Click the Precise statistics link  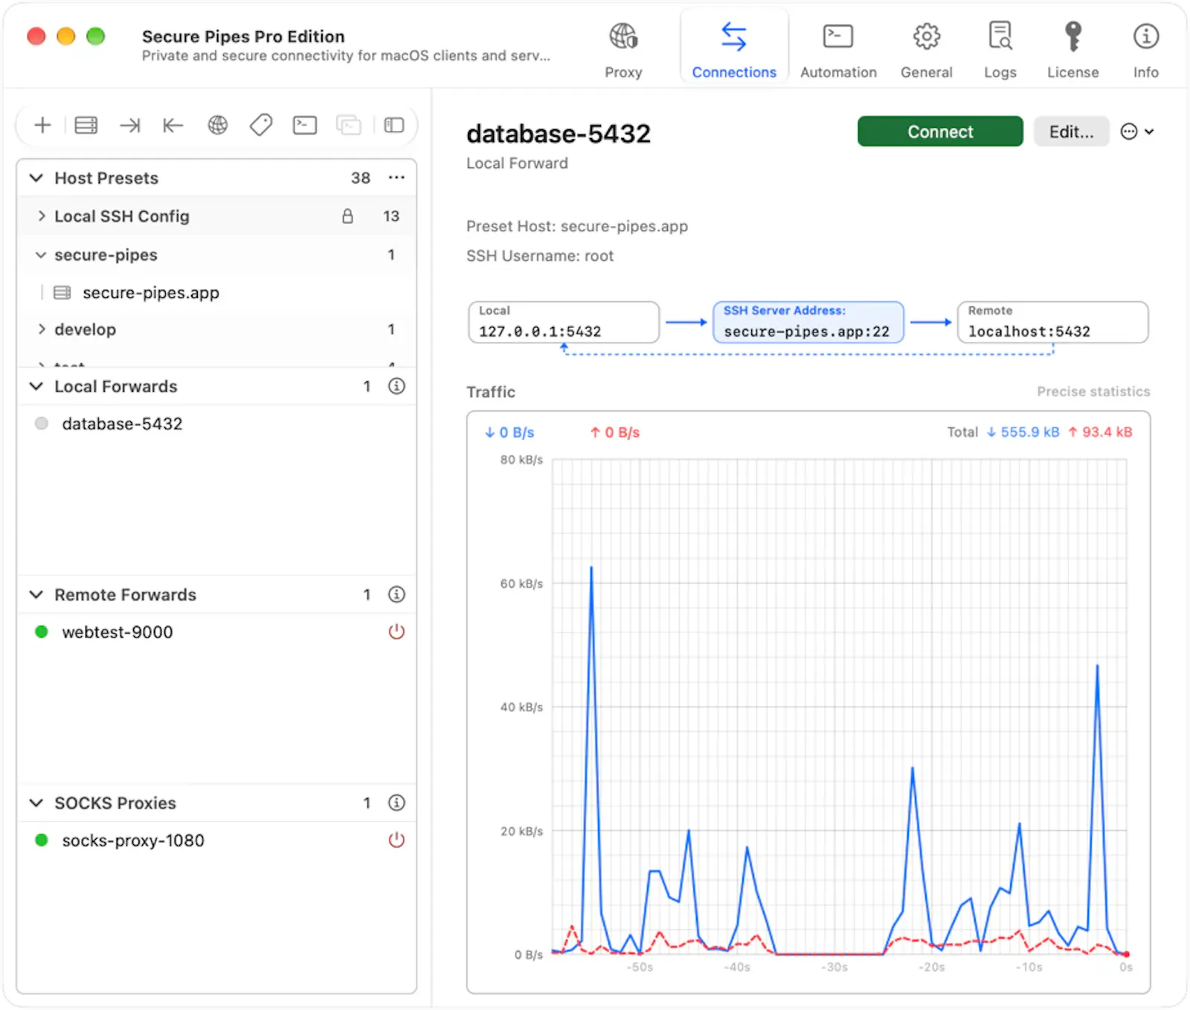pos(1093,392)
